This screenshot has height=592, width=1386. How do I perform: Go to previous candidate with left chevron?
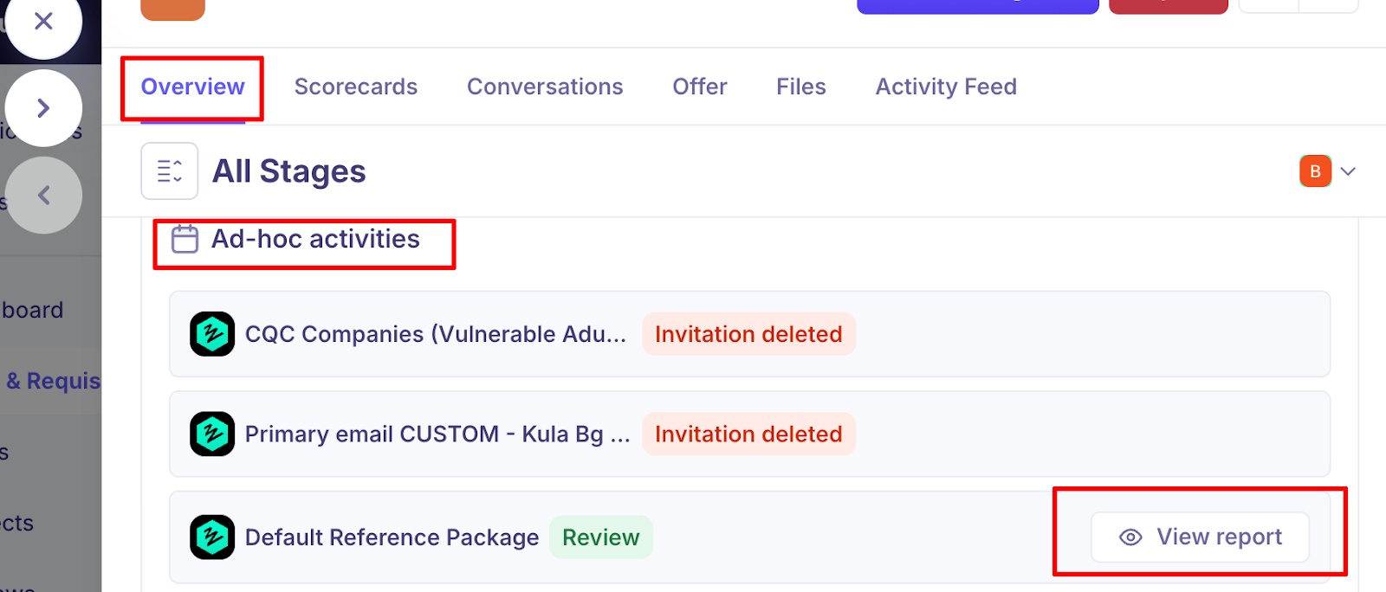coord(43,195)
